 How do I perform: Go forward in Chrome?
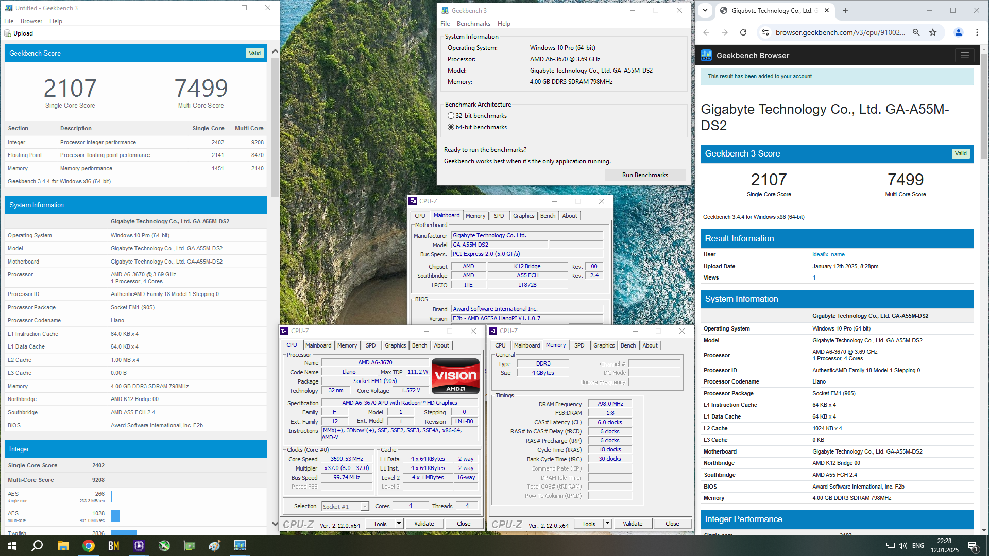(x=725, y=32)
